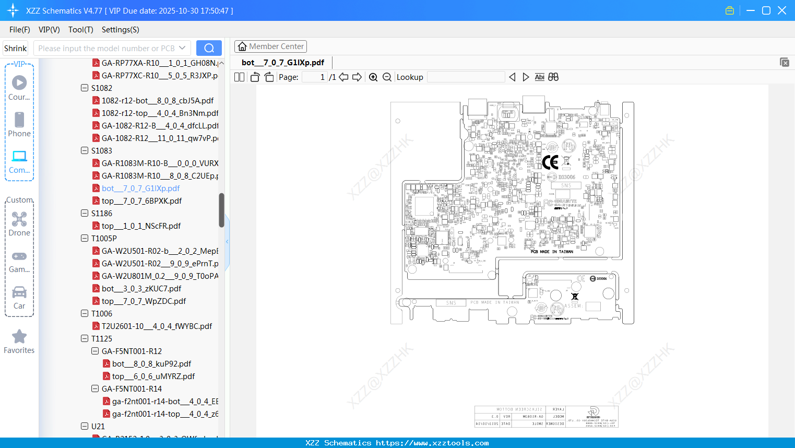Open the Tool(T) menu
The image size is (795, 448).
click(81, 30)
